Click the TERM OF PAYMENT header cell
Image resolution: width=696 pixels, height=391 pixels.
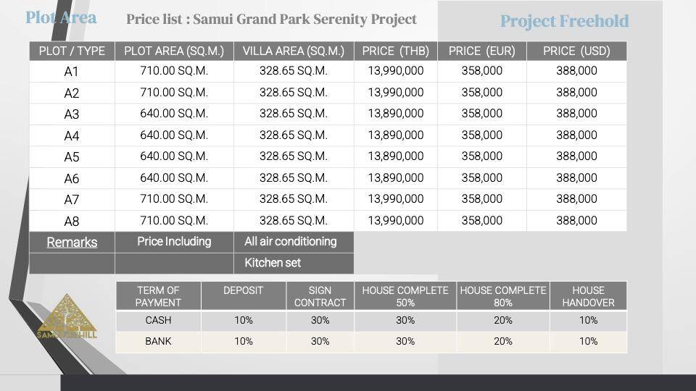click(158, 296)
